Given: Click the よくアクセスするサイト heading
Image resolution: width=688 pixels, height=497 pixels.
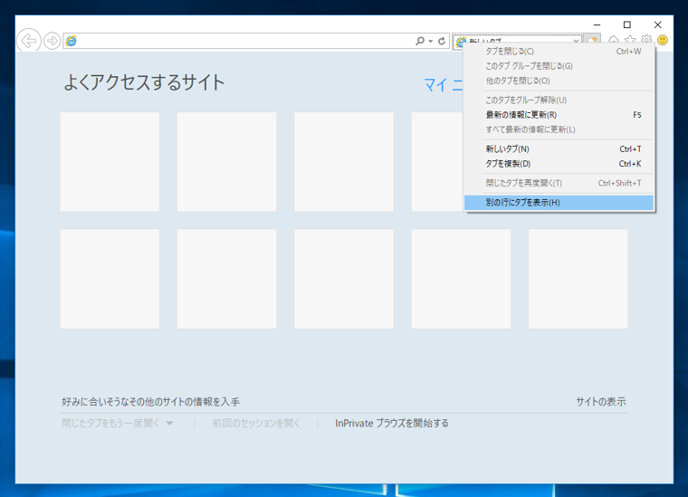Looking at the screenshot, I should (x=144, y=82).
